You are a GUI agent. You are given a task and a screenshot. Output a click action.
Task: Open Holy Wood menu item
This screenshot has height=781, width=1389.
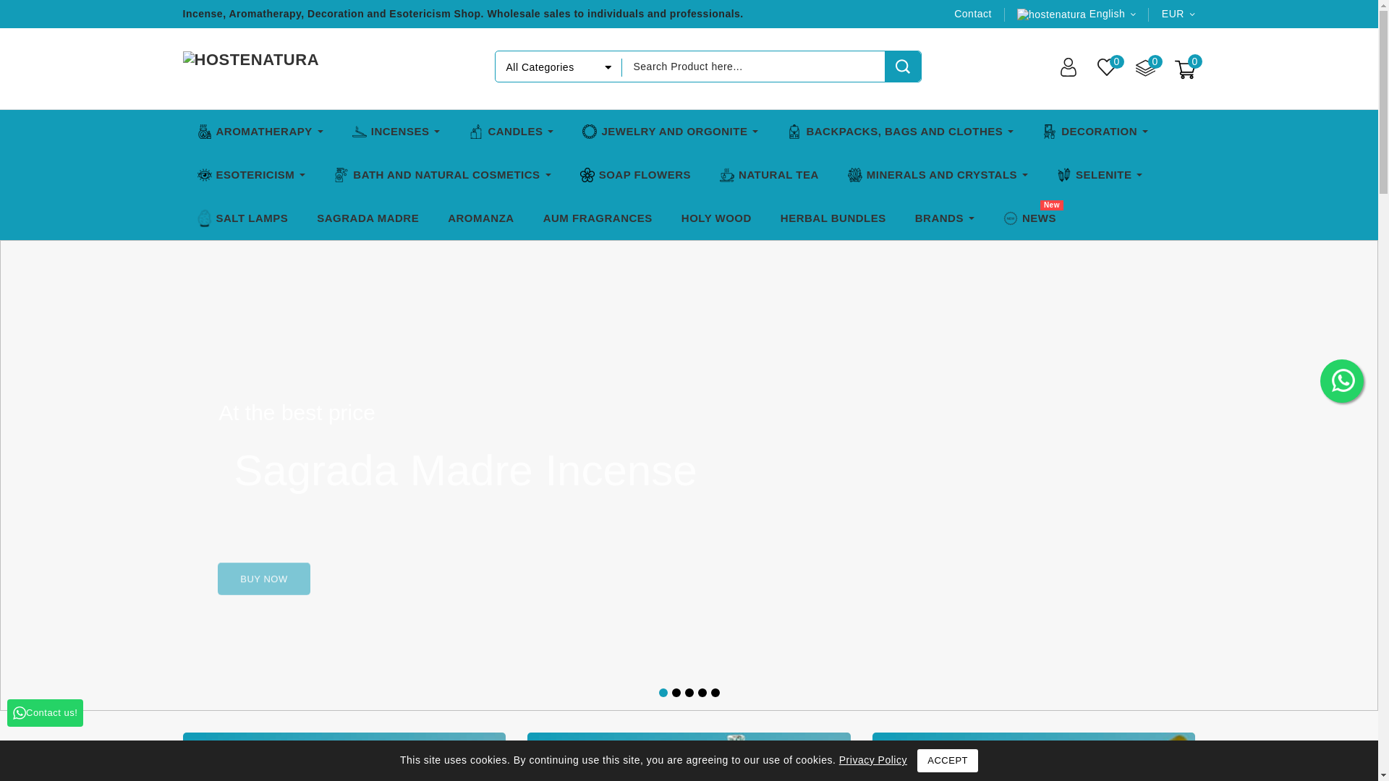715,218
